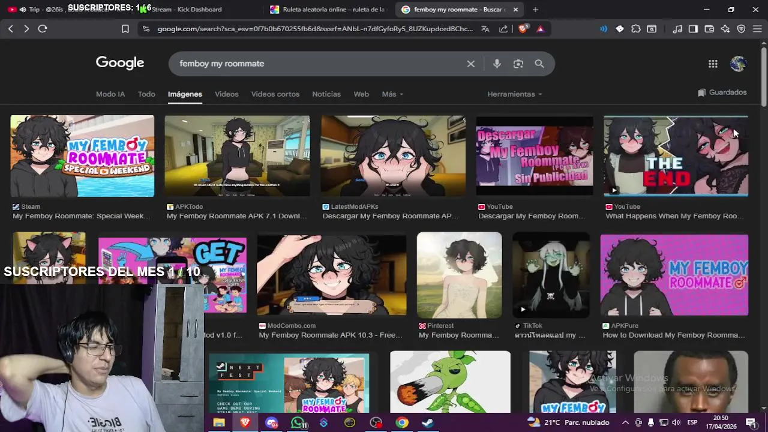This screenshot has height=432, width=768.
Task: Switch to the Ruleta aleatoria online tab
Action: 327,10
